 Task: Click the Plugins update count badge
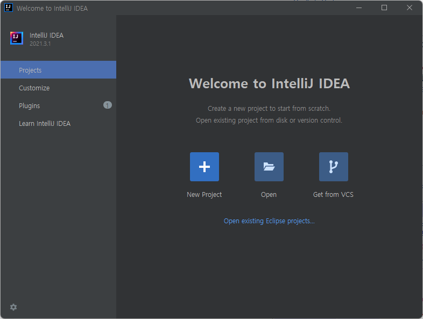point(108,105)
